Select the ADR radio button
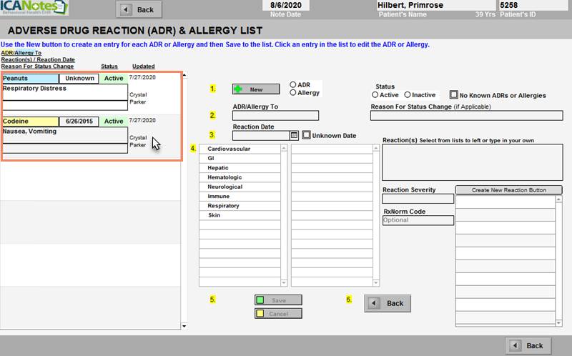Viewport: 572px width, 356px height. (x=293, y=84)
